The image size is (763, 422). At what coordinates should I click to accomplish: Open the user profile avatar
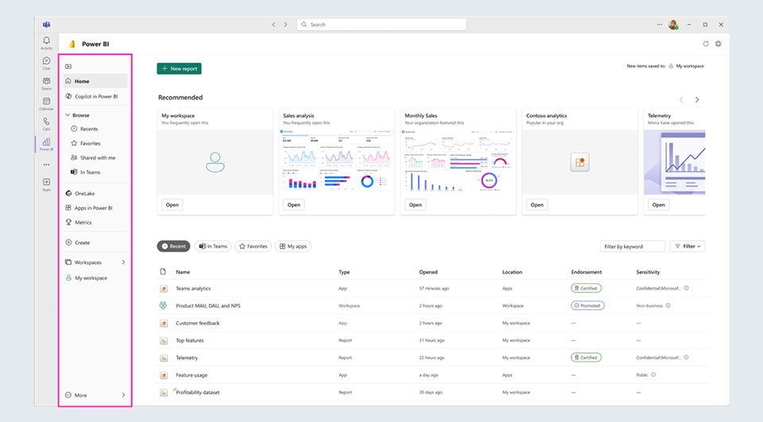(673, 25)
